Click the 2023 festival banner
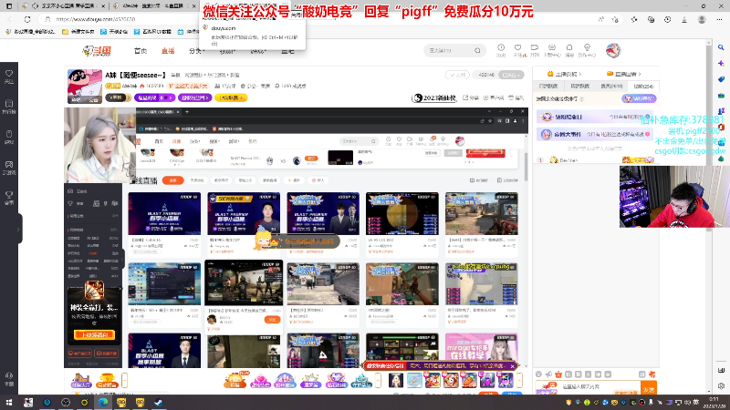 [434, 97]
